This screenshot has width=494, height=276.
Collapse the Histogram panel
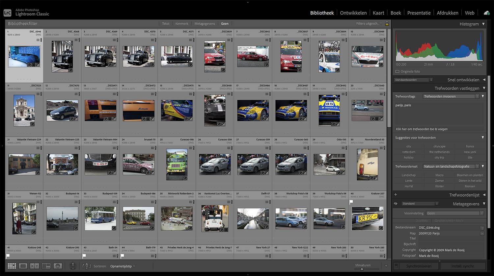point(483,24)
